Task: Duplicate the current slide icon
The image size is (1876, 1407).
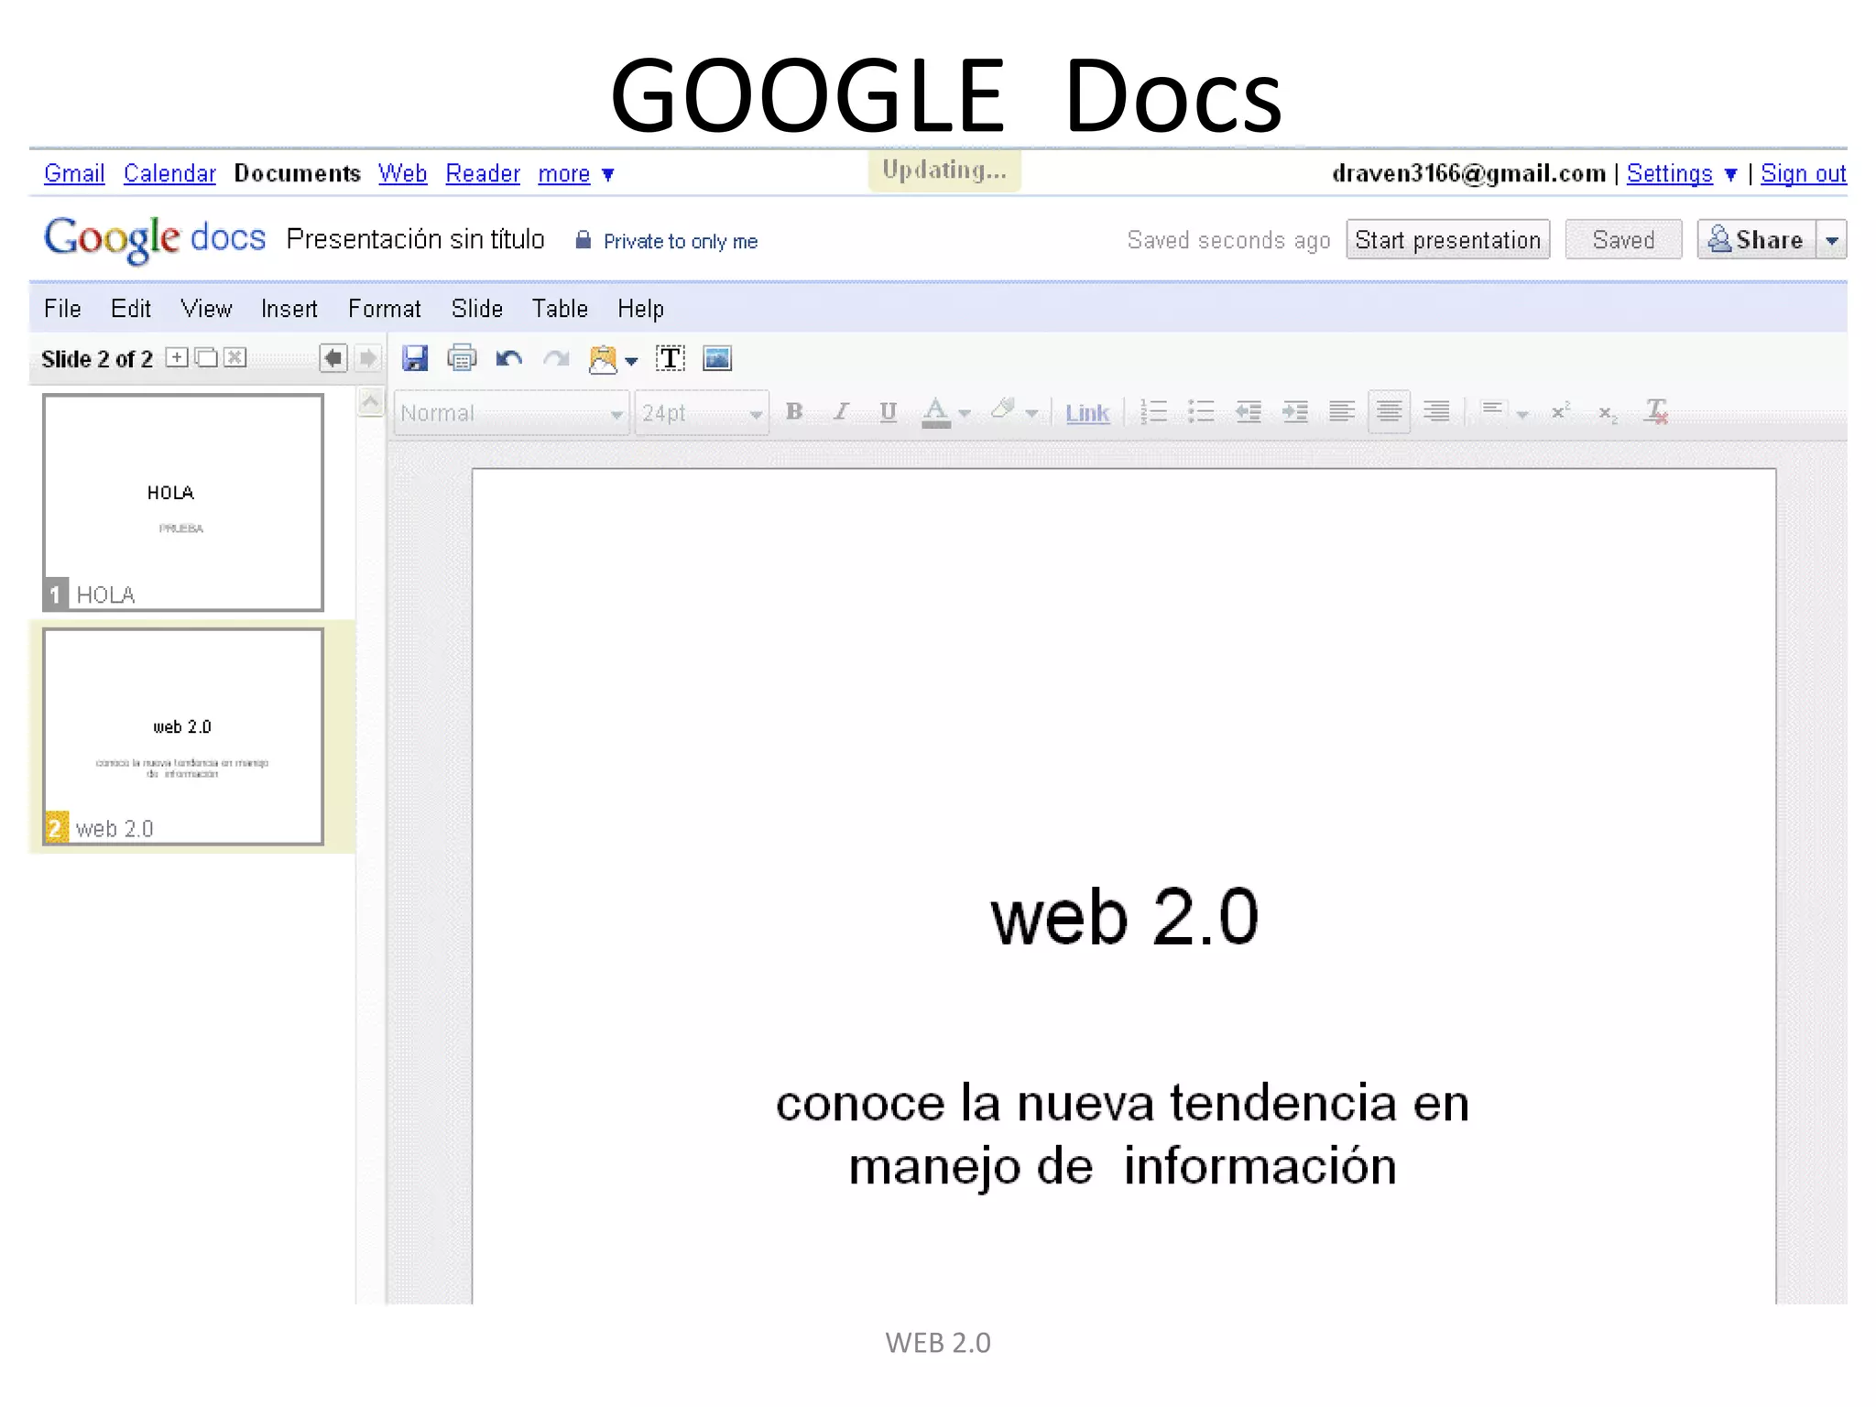Action: (x=206, y=357)
